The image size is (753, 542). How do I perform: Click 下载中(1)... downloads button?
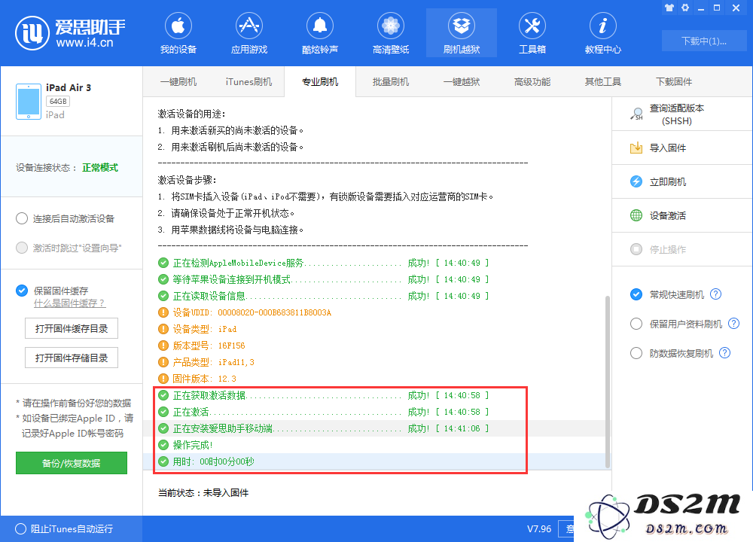(x=703, y=41)
